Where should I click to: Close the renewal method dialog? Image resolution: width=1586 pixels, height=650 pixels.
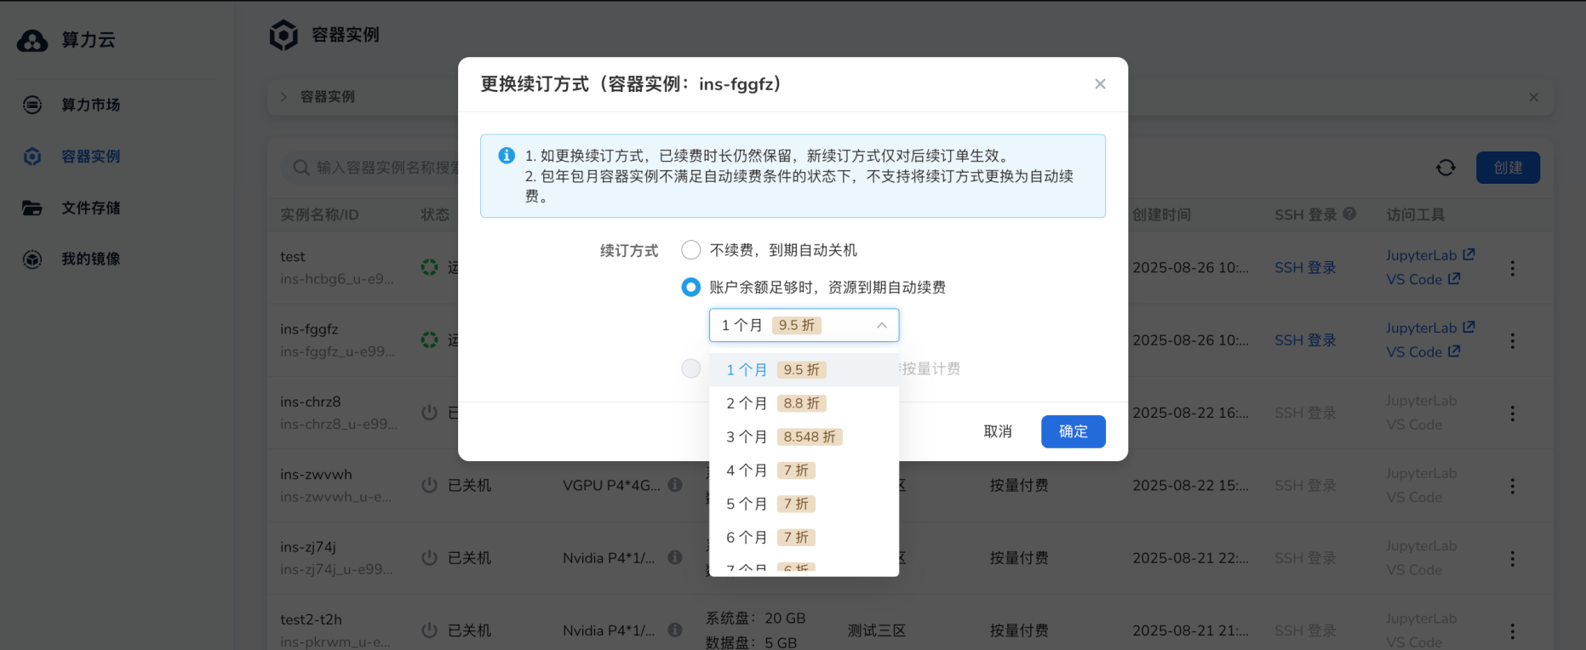pos(1100,83)
